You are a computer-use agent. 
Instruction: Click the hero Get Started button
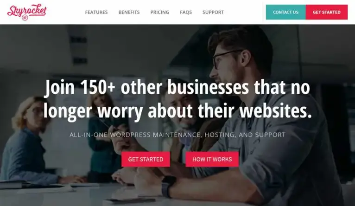(146, 159)
